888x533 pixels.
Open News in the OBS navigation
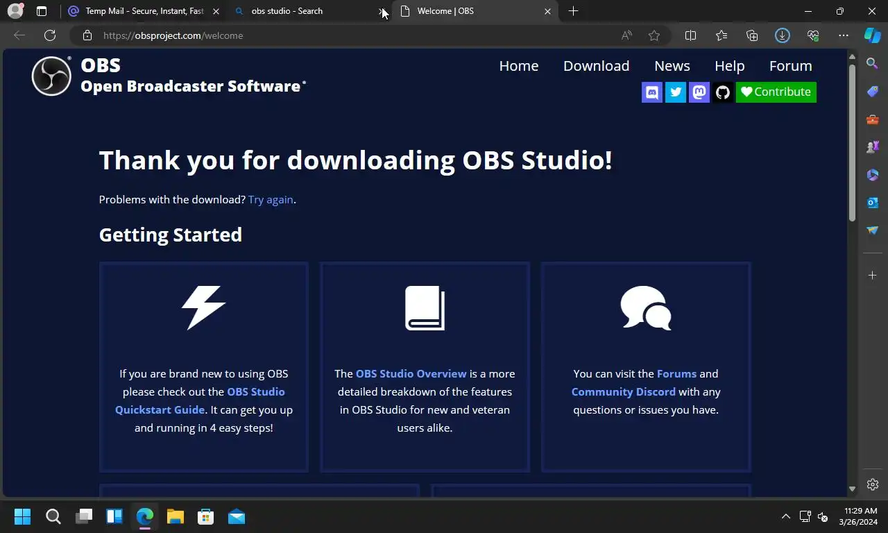[672, 66]
